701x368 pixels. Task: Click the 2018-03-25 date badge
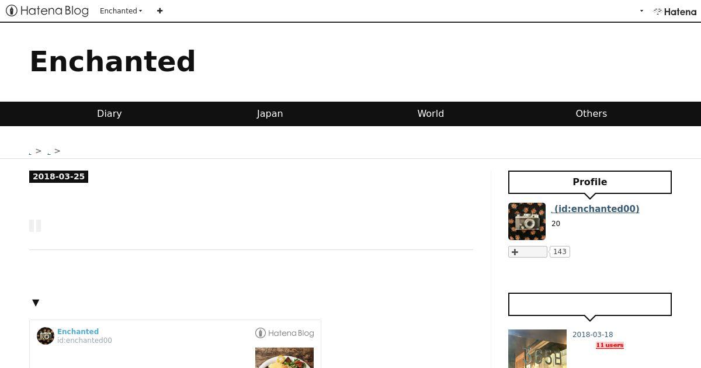58,176
